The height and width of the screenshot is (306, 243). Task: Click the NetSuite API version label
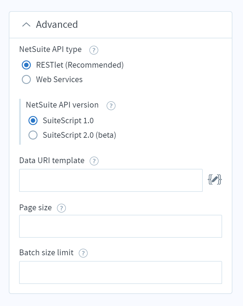(62, 105)
